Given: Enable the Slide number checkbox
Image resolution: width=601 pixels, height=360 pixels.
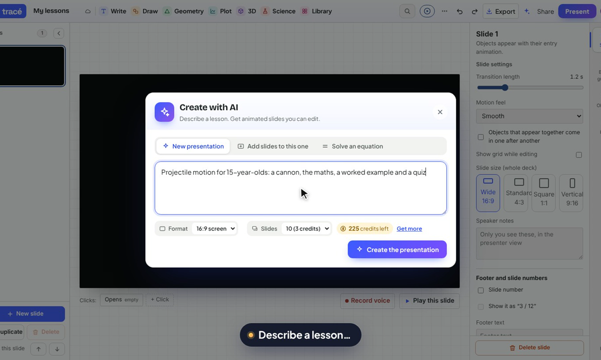Looking at the screenshot, I should pos(481,290).
